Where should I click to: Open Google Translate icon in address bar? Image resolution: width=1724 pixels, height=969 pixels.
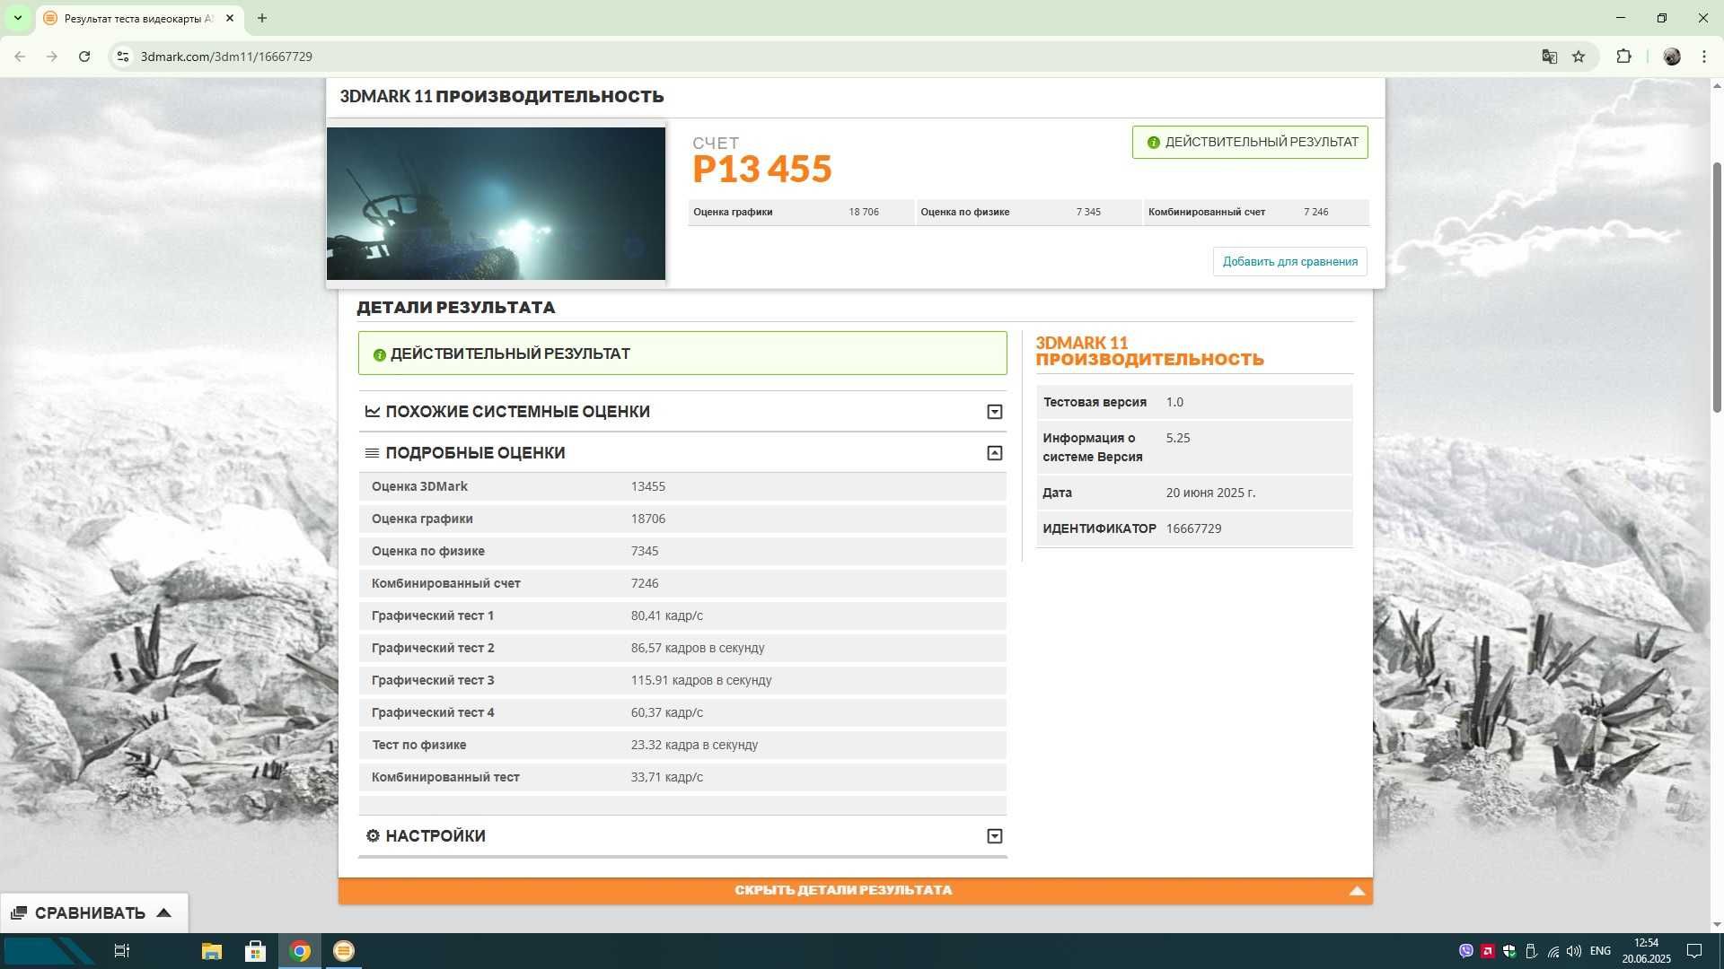(x=1550, y=57)
